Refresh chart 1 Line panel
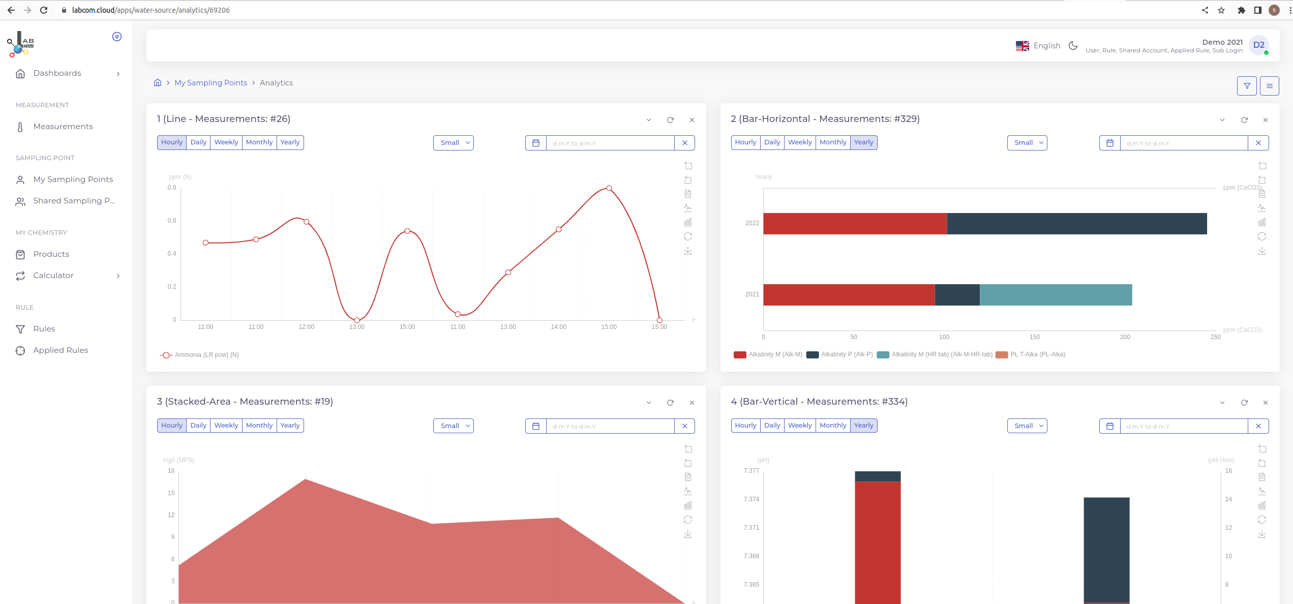The image size is (1293, 604). click(x=670, y=120)
